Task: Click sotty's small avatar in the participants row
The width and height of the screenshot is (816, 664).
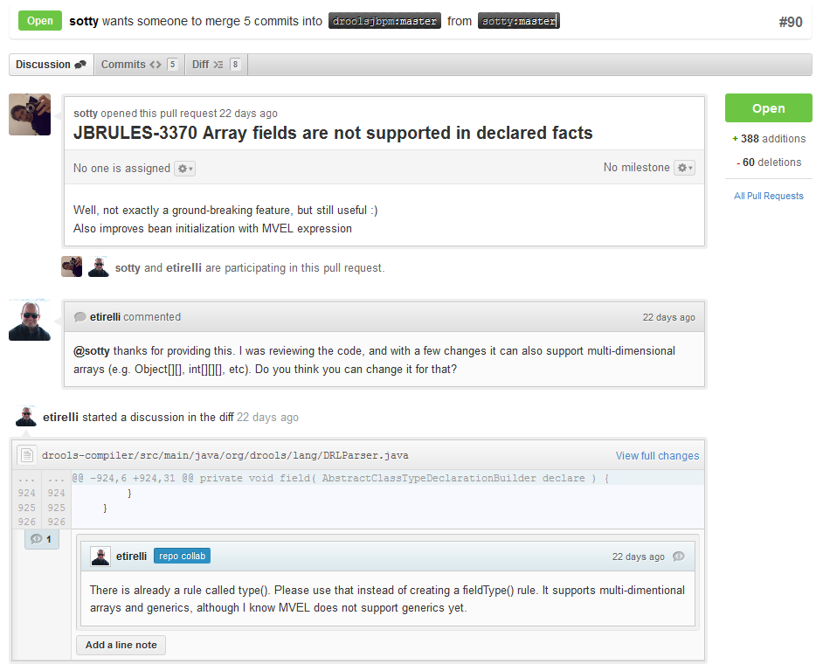Action: (72, 267)
